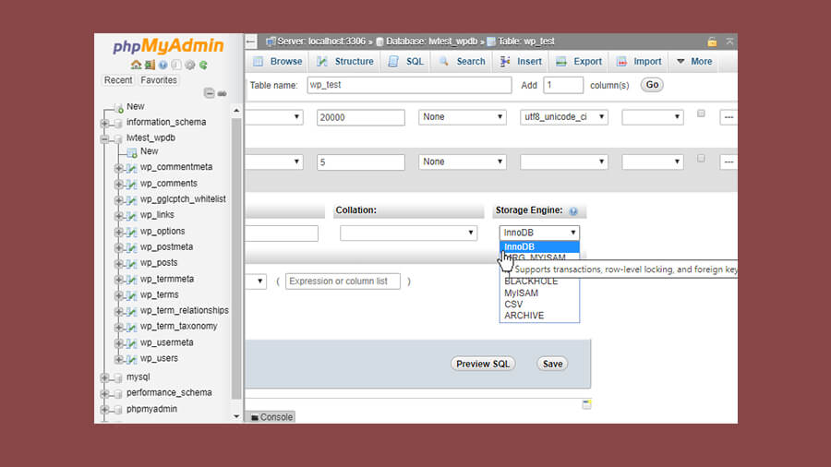831x467 pixels.
Task: Click the mysql database icon
Action: [x=118, y=378]
